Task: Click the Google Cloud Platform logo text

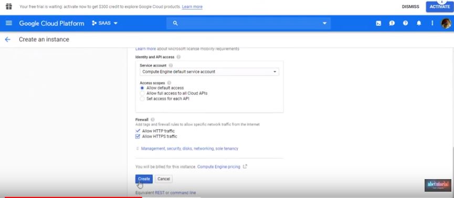Action: (51, 23)
